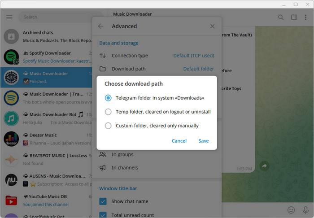Click the 'Download path' label
The height and width of the screenshot is (218, 314).
129,69
